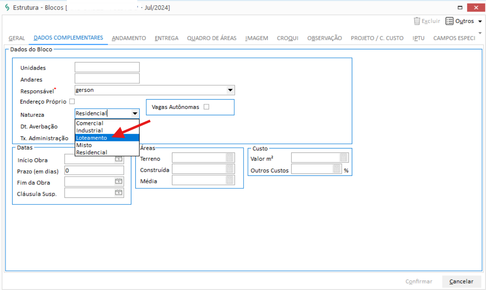Expand the tab overflow arrow
Screen dimensions: 486x290
(x=480, y=33)
